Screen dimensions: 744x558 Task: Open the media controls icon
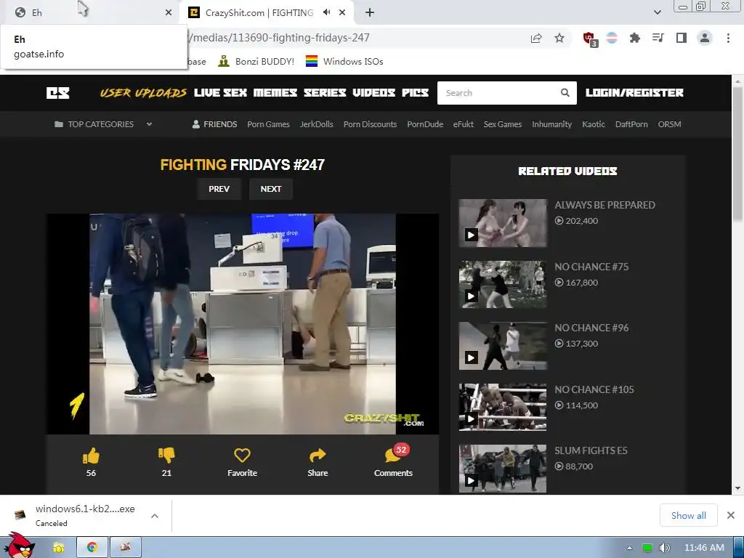pos(658,38)
